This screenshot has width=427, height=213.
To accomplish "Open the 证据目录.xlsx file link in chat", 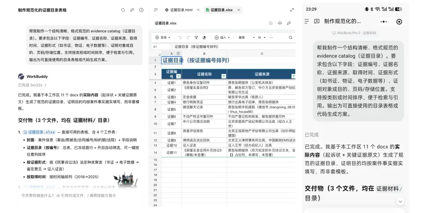I will click(40, 132).
